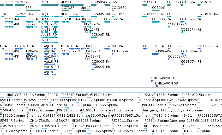The image size is (222, 135).
Task: Open the Ubc12 gene label
Action: click(x=86, y=8)
